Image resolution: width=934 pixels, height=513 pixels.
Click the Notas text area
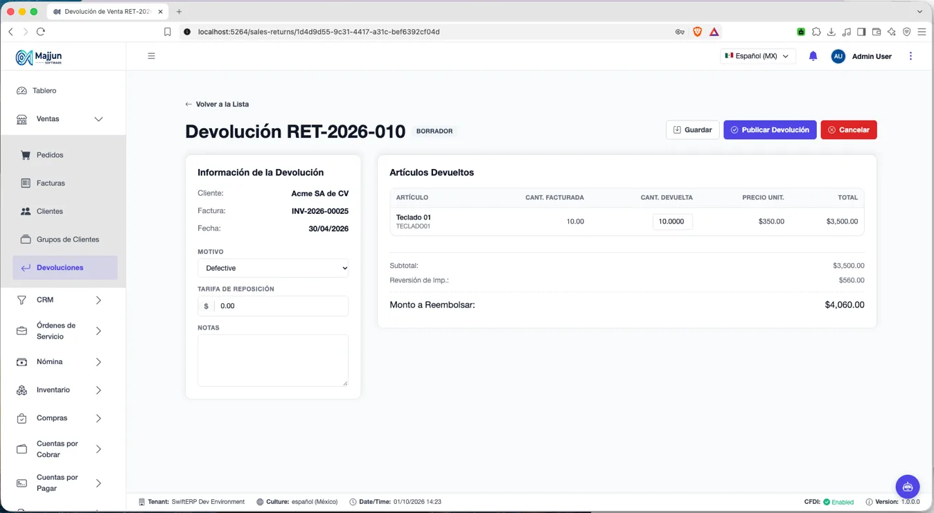pyautogui.click(x=273, y=361)
